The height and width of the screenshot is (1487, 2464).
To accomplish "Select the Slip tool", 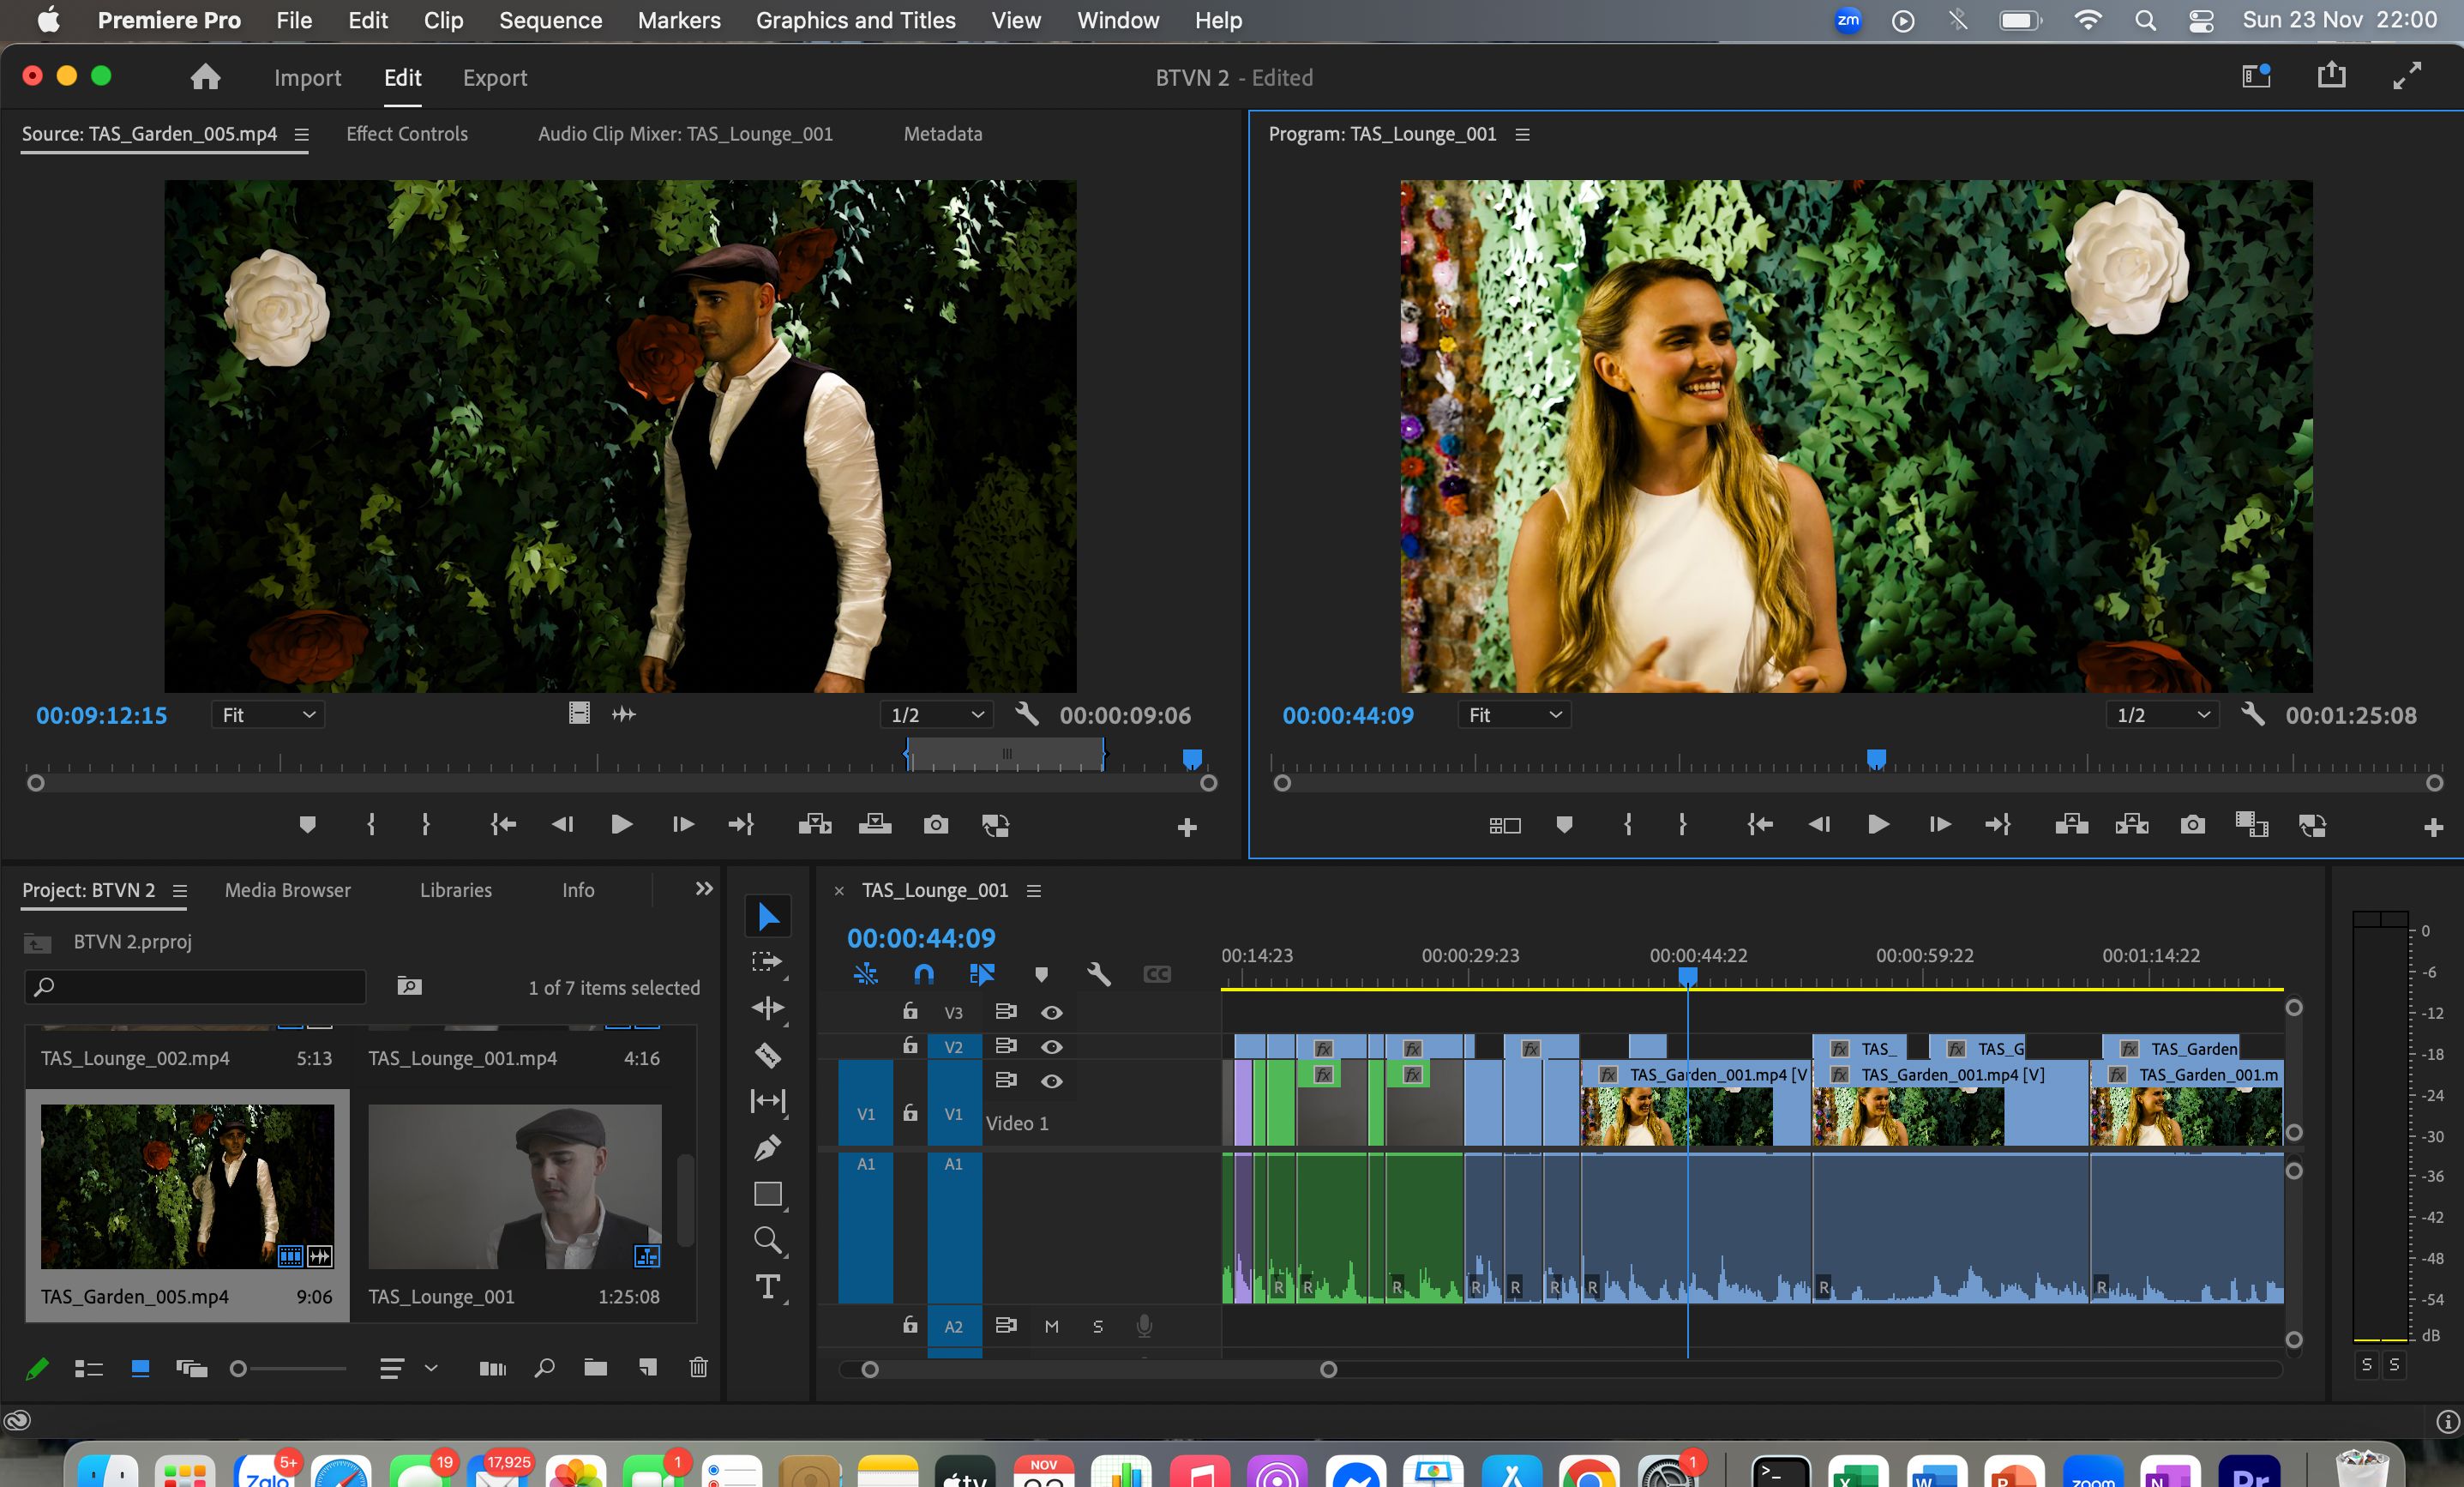I will pos(767,1101).
